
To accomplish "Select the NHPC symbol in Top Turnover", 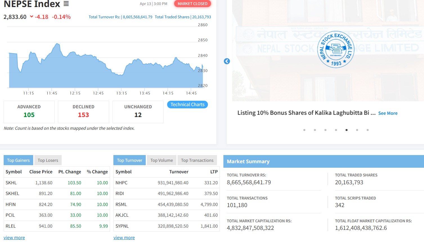I will click(122, 183).
